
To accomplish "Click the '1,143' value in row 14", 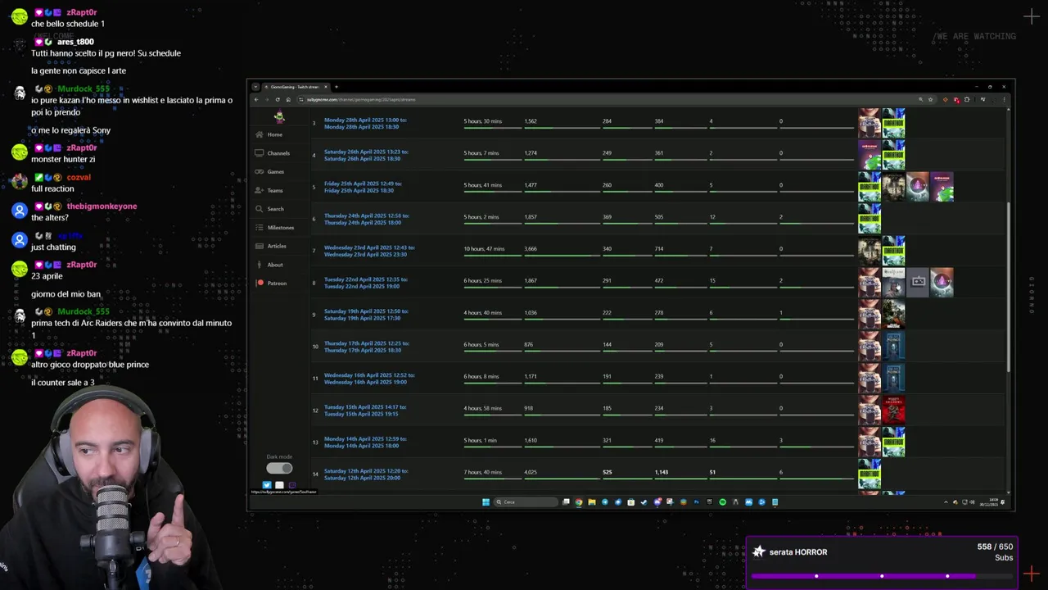I will (662, 472).
